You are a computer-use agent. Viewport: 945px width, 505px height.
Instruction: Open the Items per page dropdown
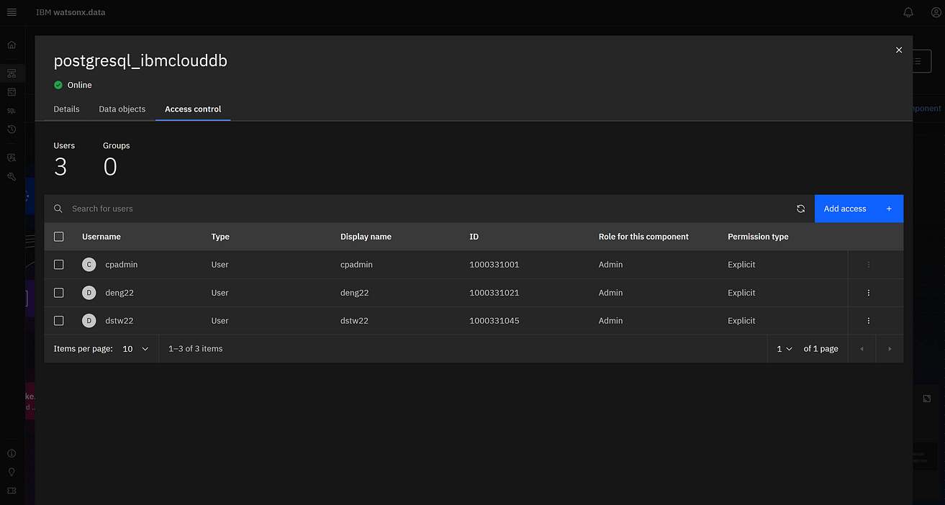click(135, 349)
